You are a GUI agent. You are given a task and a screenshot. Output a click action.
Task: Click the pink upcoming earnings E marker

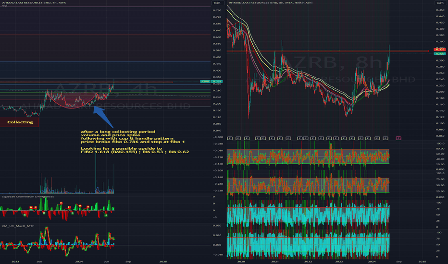click(398, 138)
